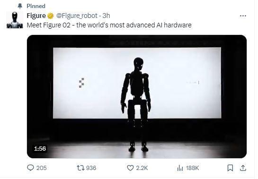The image size is (258, 179).
Task: Click the 205 replies count
Action: (42, 168)
